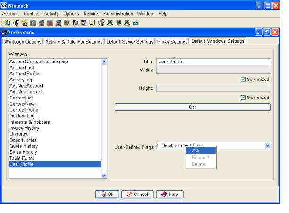289x213 pixels.
Task: Click the teal upload tray toolbar icon
Action: (x=136, y=23)
